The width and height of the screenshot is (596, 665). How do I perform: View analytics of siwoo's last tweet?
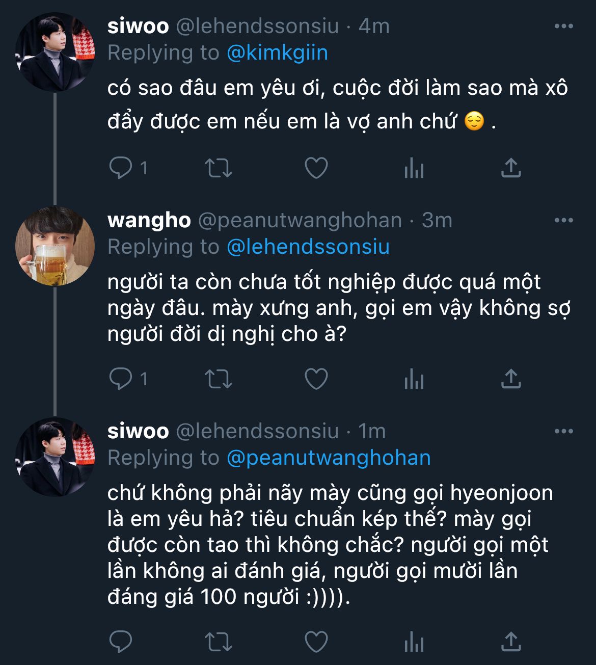coord(414,642)
